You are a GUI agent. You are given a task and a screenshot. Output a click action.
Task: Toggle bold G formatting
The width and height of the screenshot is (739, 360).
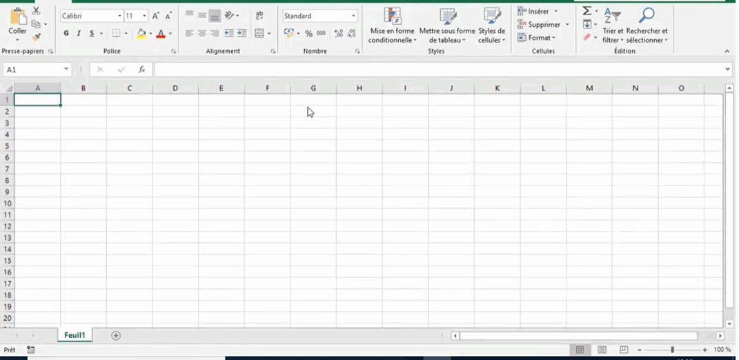66,33
